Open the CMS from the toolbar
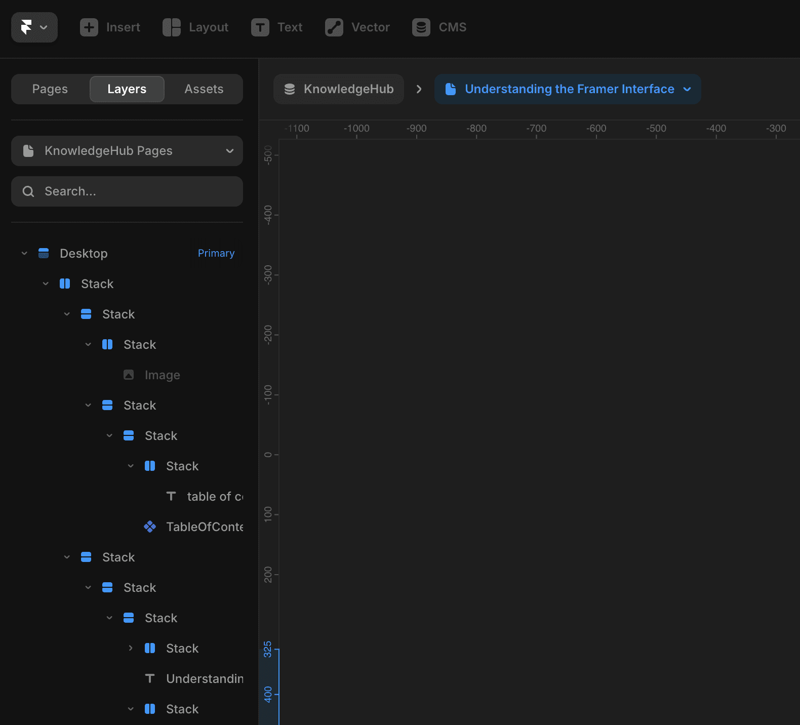Image resolution: width=800 pixels, height=725 pixels. (x=439, y=27)
